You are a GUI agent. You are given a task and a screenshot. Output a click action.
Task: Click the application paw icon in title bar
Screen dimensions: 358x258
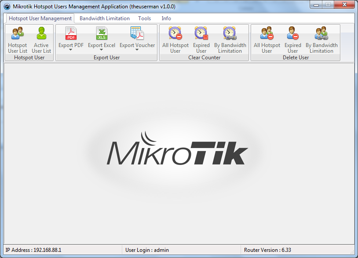pyautogui.click(x=7, y=7)
